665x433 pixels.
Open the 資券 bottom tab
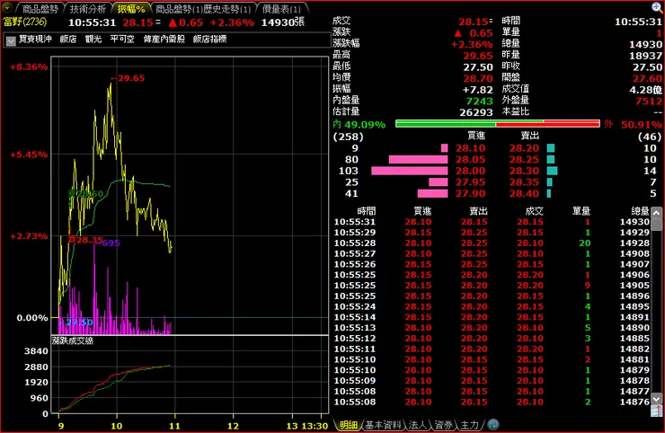pos(443,425)
